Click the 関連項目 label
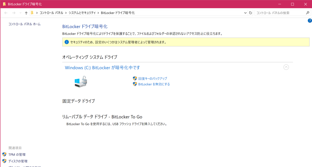Screen dimensions: 312x167 click(15, 148)
